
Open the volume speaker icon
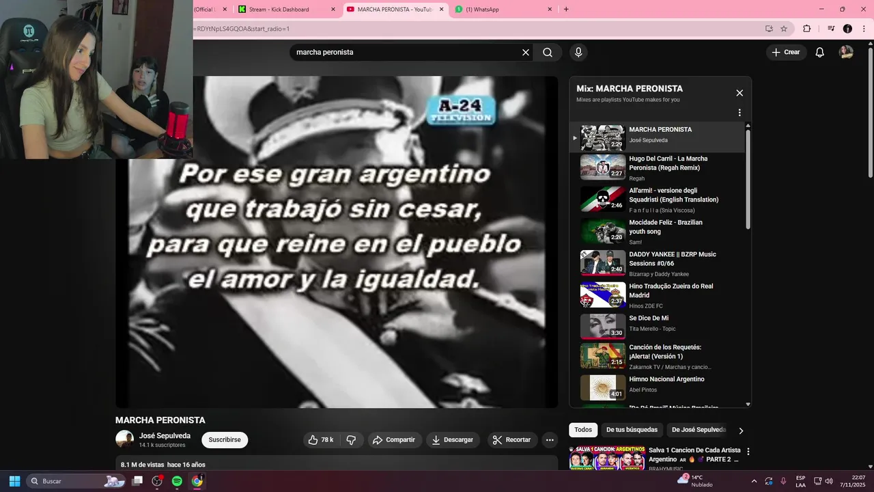pyautogui.click(x=829, y=481)
